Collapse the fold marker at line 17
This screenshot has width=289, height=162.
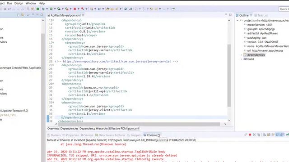(53, 43)
